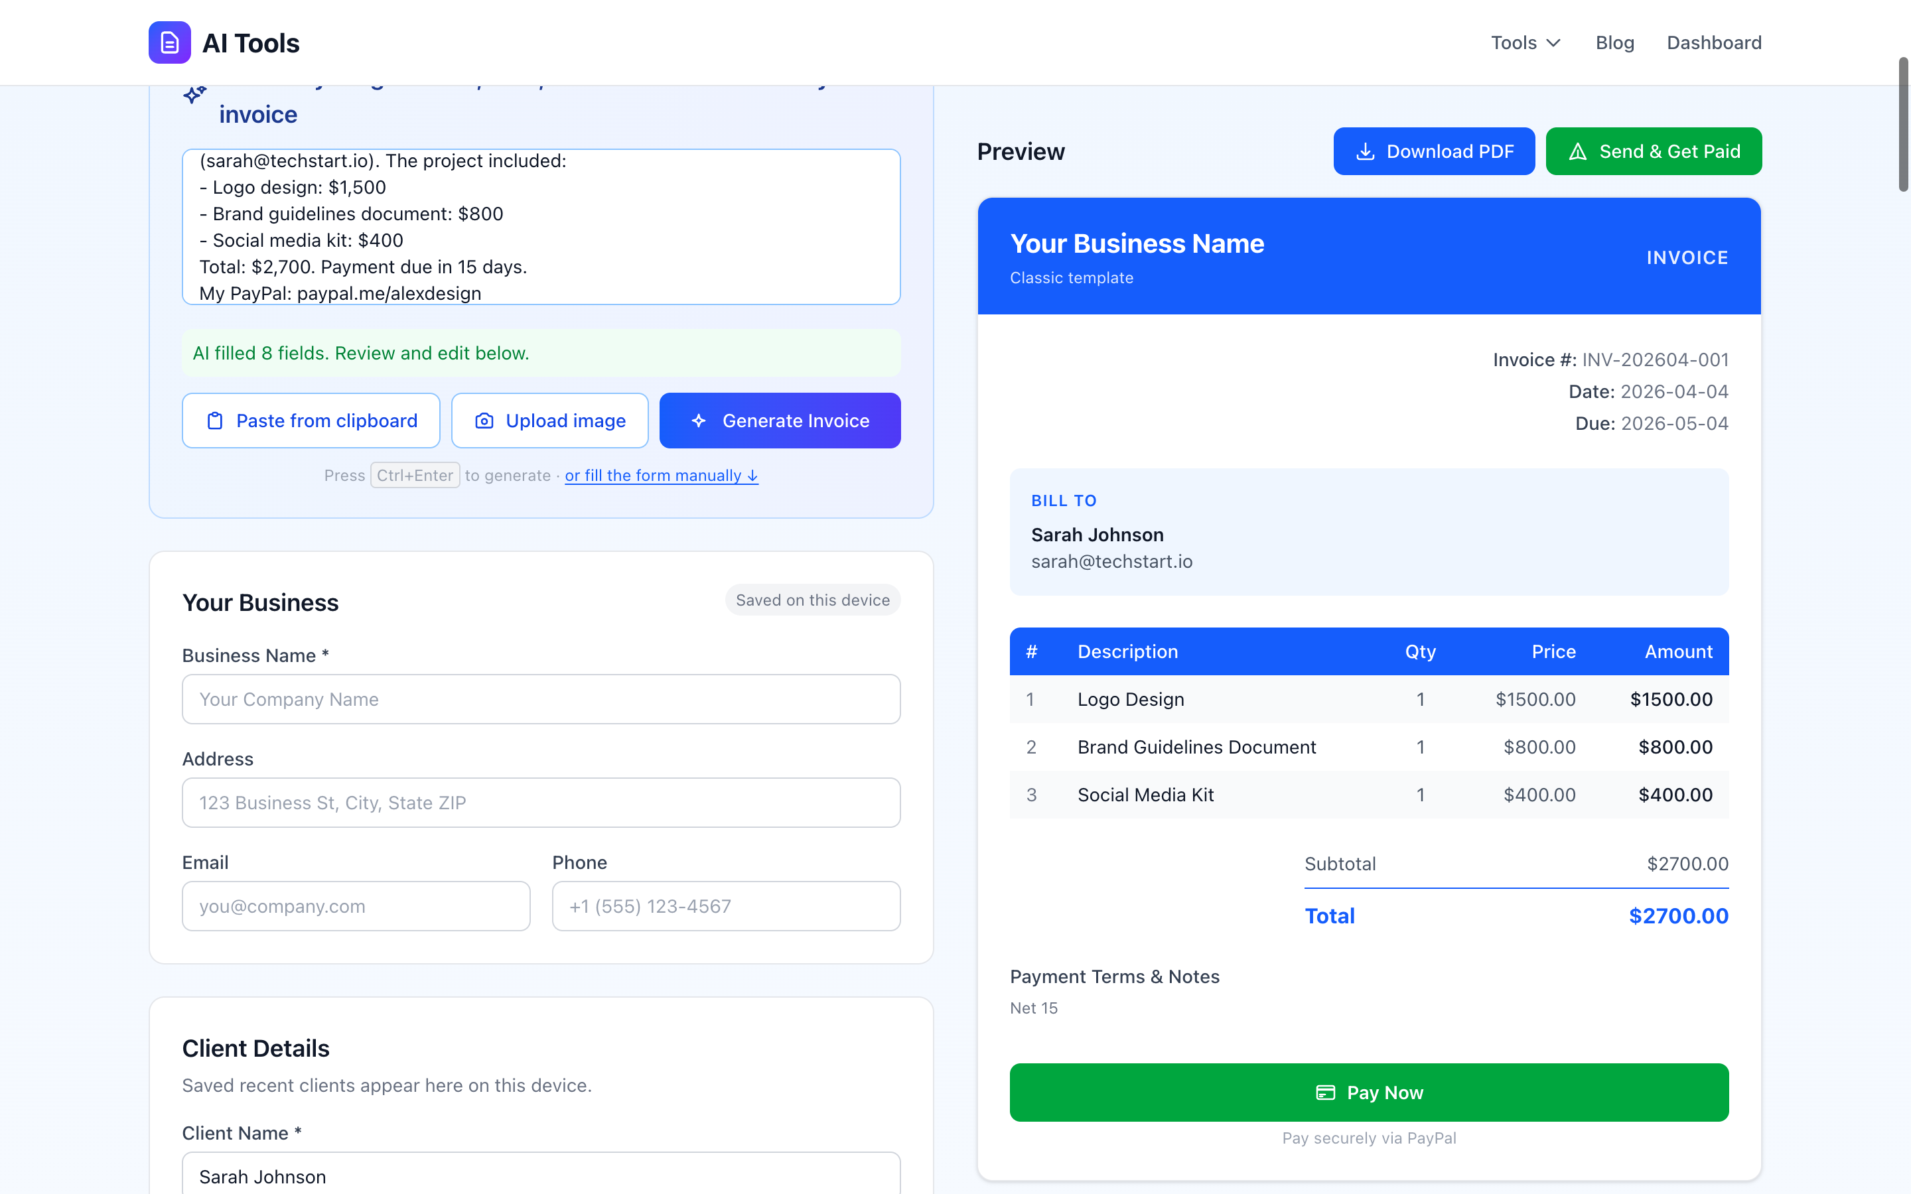Open the Blog page
1911x1194 pixels.
(1615, 42)
